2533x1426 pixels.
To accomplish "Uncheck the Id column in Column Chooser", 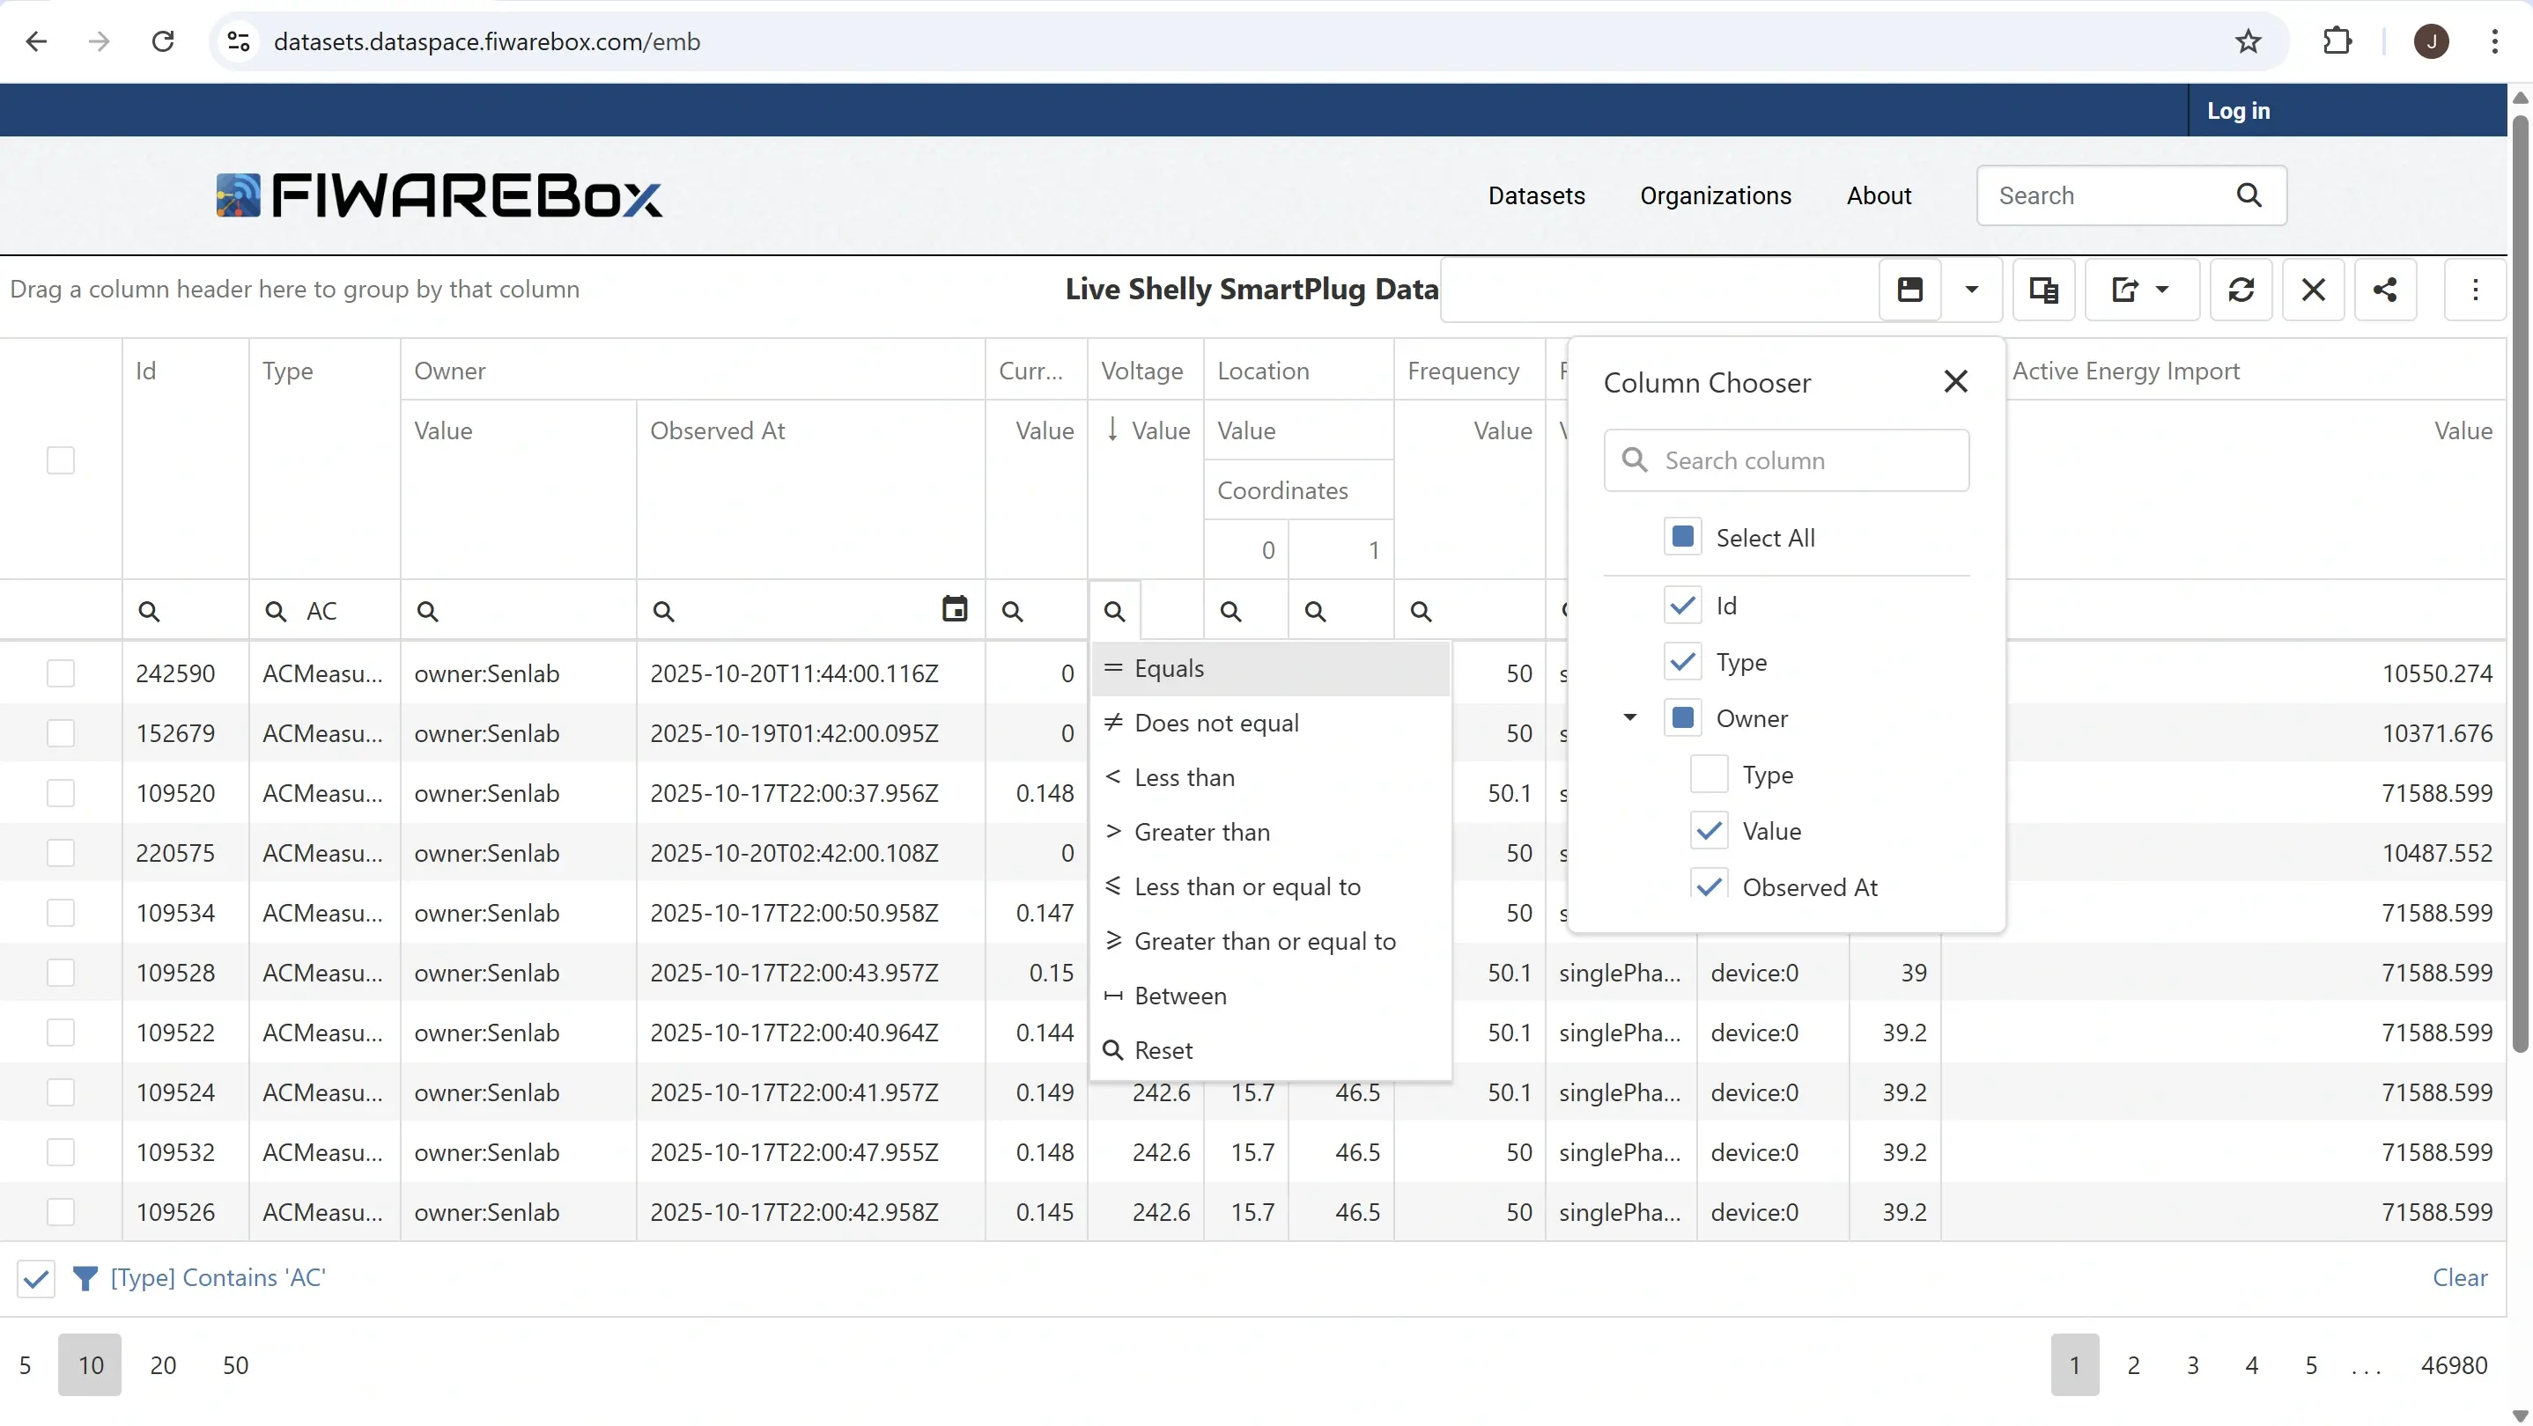I will (1681, 606).
